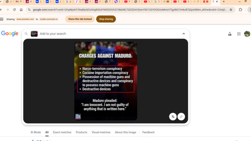Click Share this tab instead

click(80, 19)
